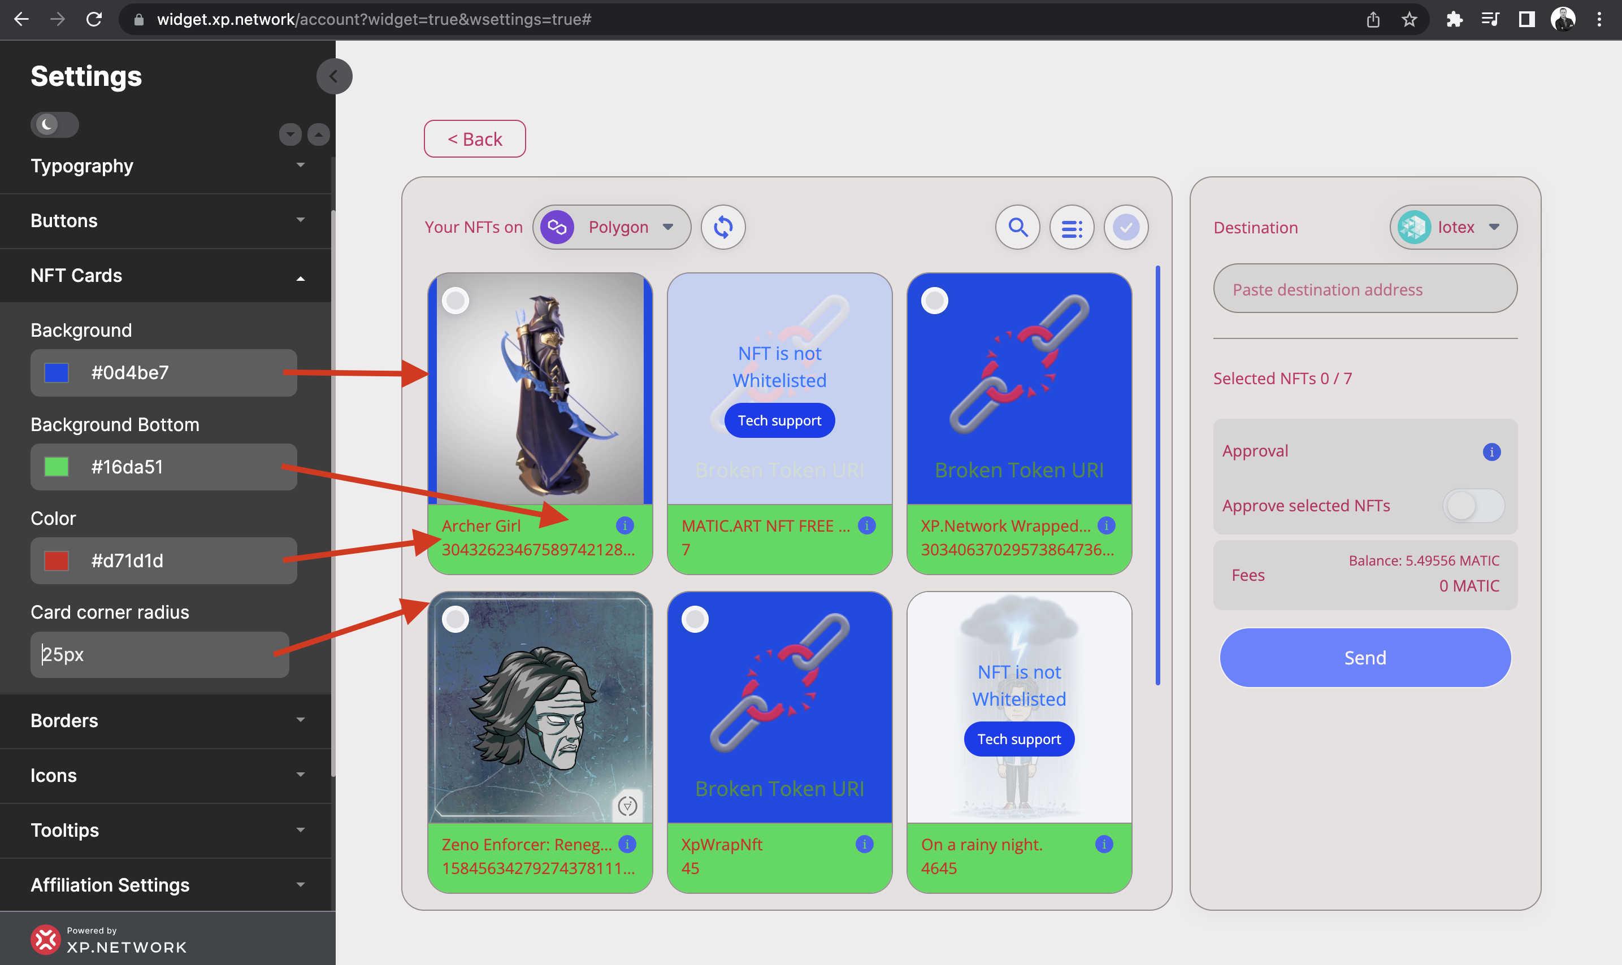Select the Zeno Enforcer NFT radio circle

tap(456, 619)
